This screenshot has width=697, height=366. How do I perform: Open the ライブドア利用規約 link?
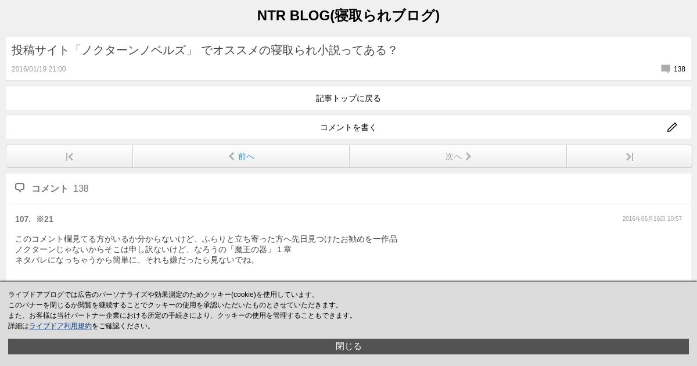point(60,326)
